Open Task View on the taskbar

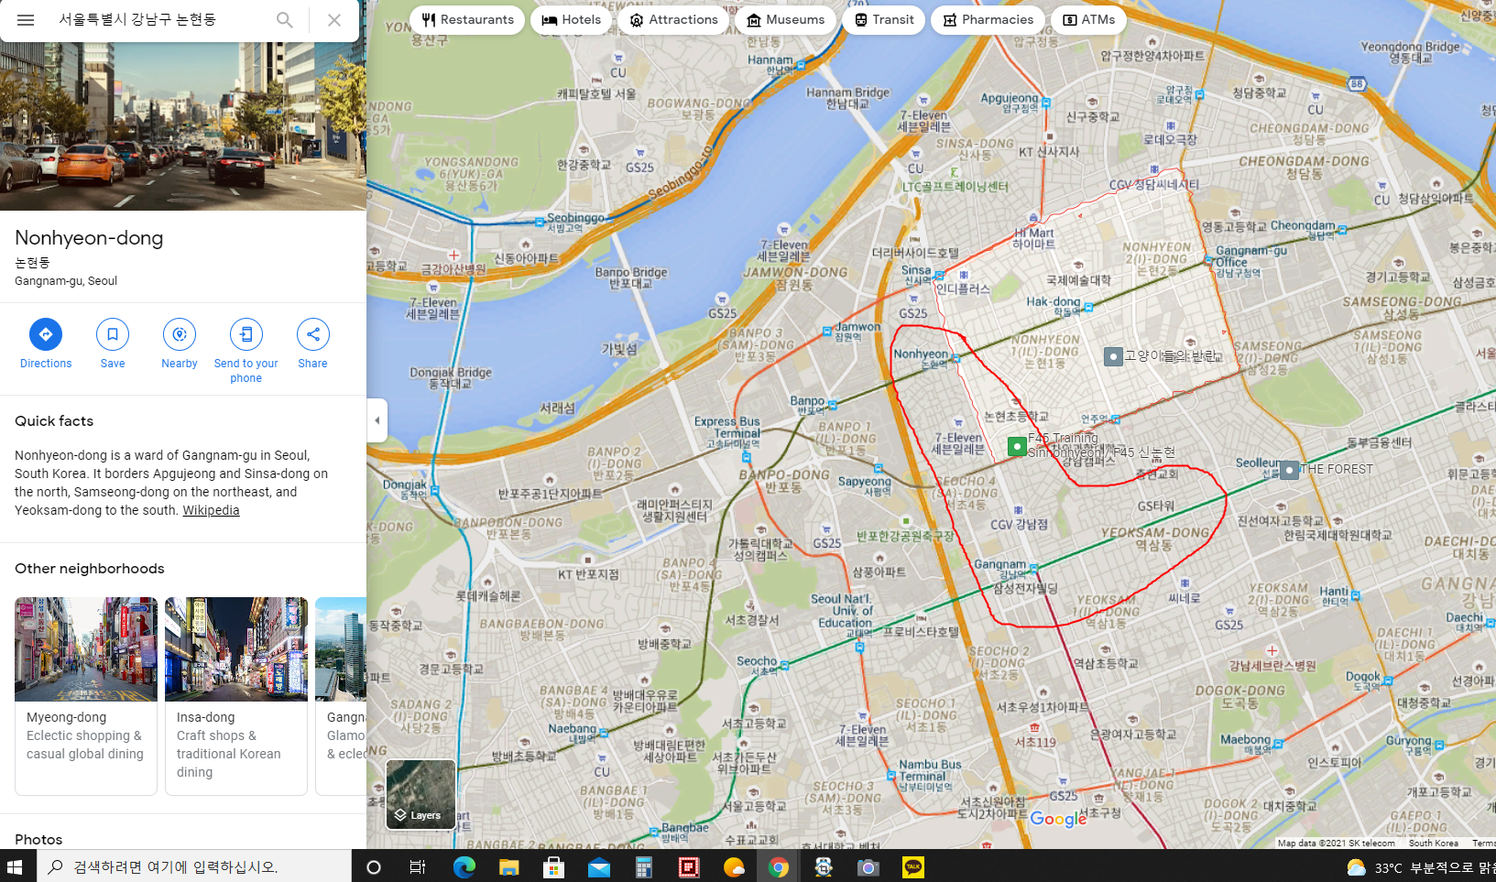tap(418, 866)
